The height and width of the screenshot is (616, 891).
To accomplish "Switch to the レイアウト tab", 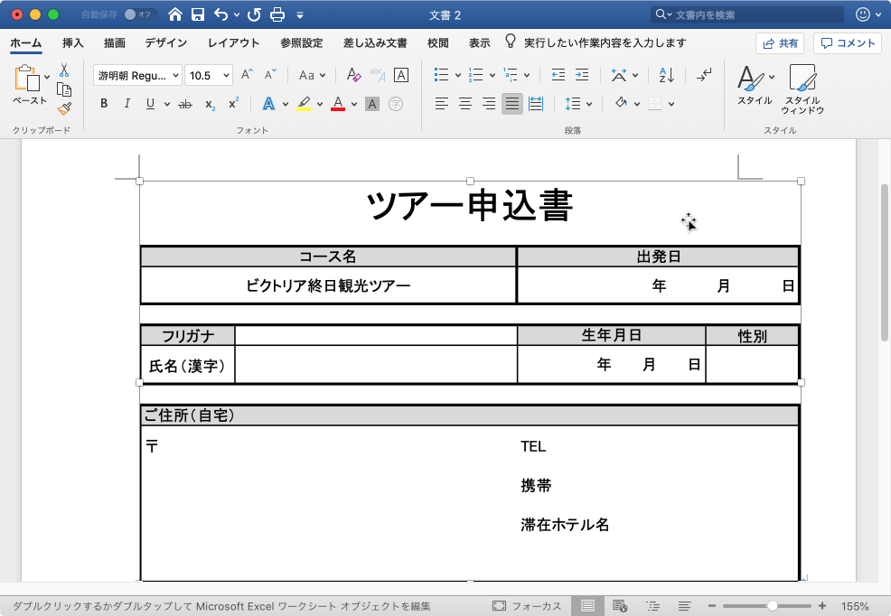I will point(233,42).
